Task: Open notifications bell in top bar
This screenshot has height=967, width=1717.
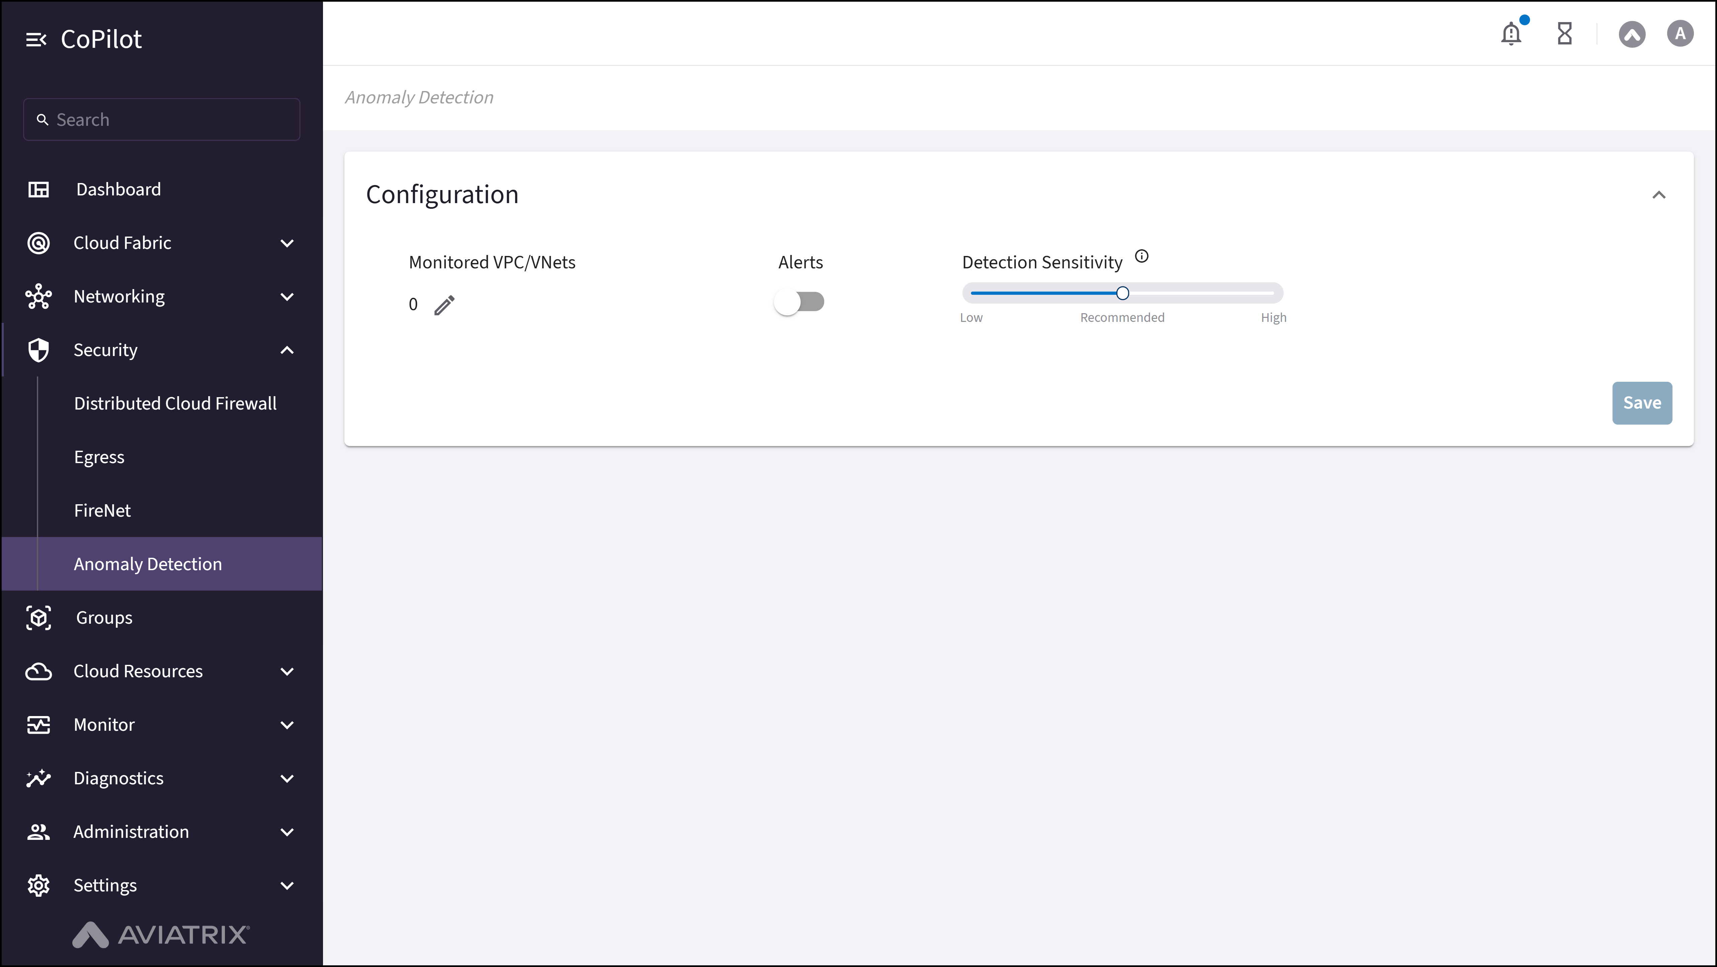Action: [1511, 33]
